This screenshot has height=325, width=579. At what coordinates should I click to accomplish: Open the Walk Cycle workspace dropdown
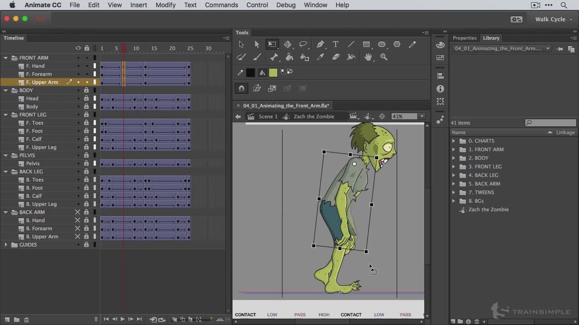click(x=554, y=19)
